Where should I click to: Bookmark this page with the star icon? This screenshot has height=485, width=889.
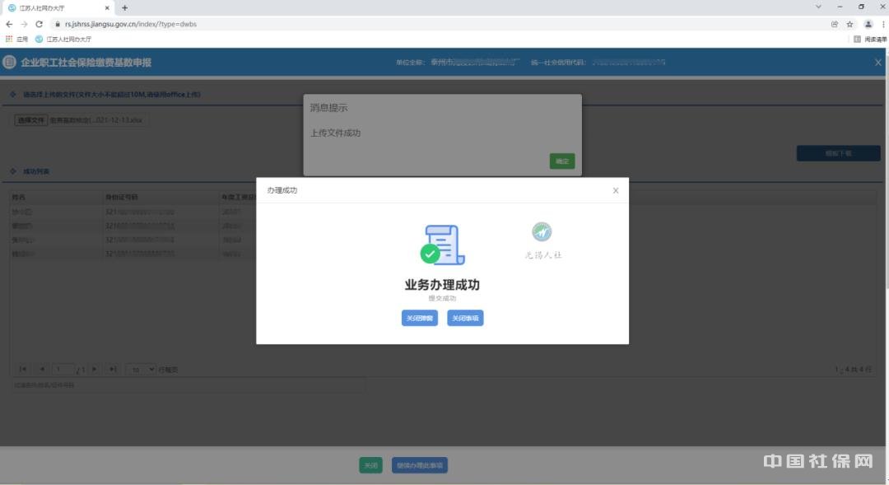pos(849,24)
